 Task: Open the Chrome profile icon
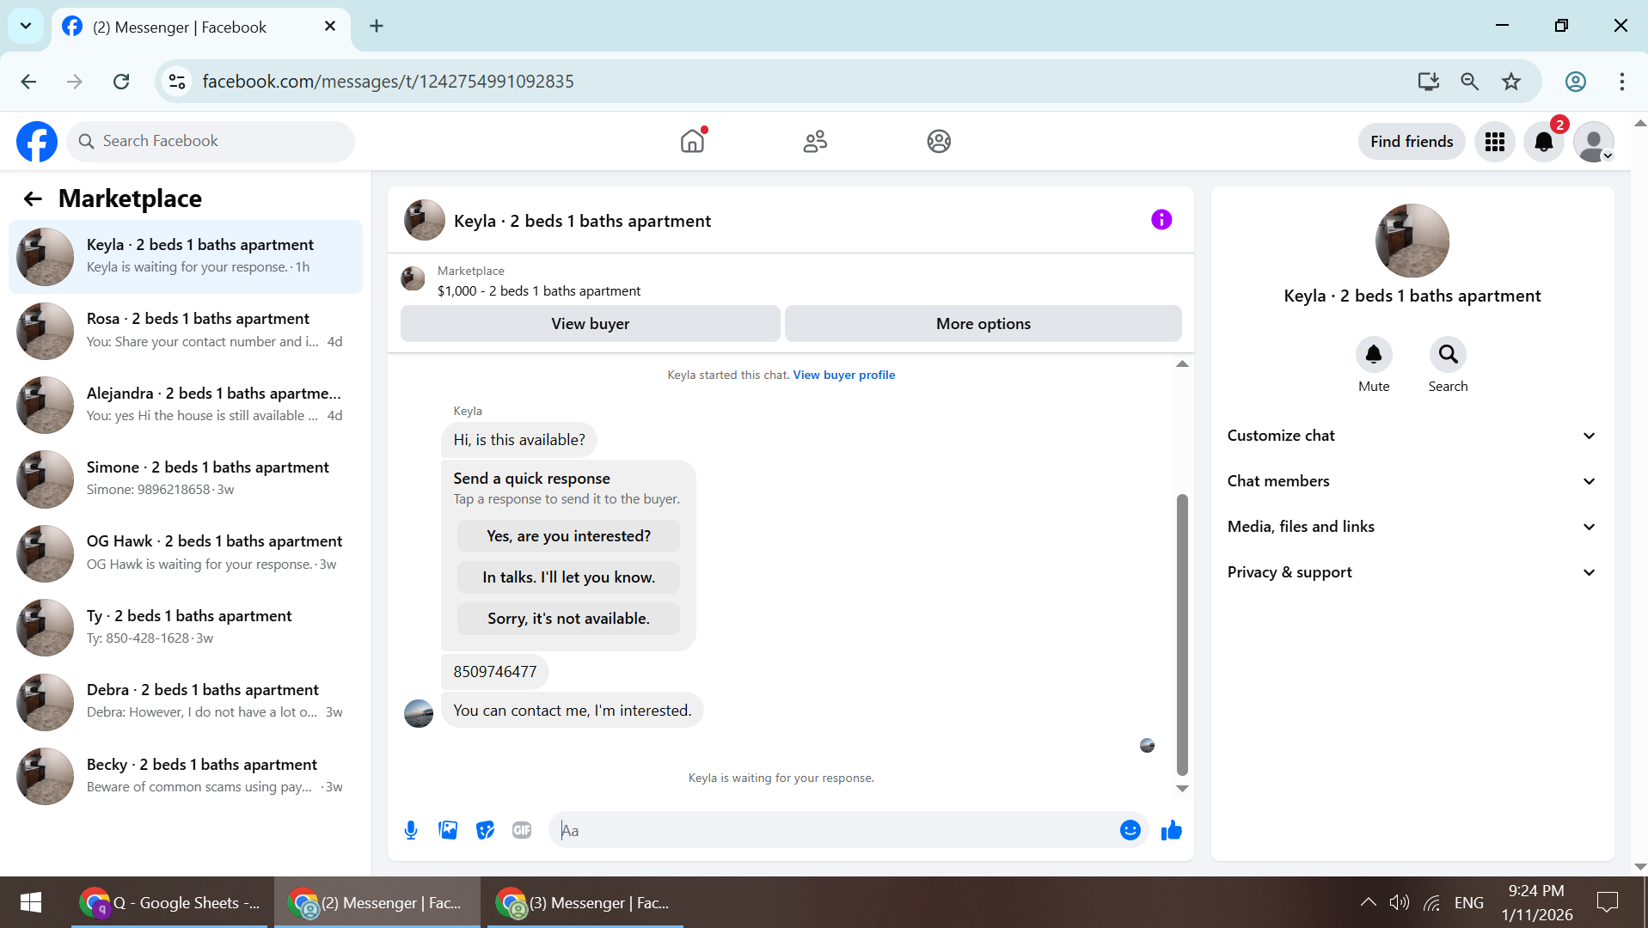(x=1576, y=82)
